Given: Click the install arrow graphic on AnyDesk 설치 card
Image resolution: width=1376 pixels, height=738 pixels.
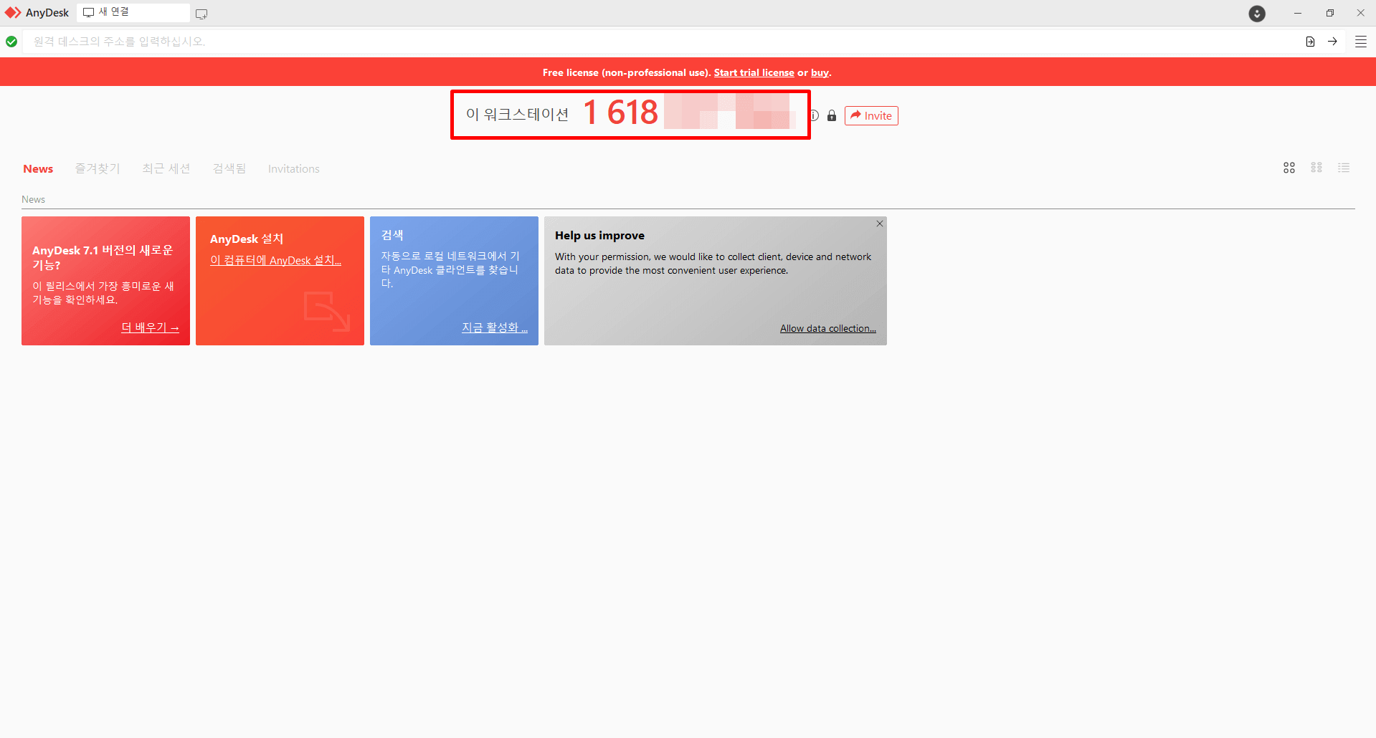Looking at the screenshot, I should (x=327, y=311).
